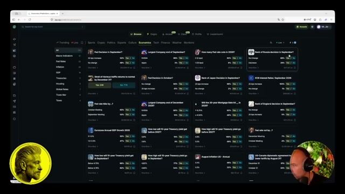Open settings gear next to Rewards
The height and width of the screenshot is (194, 345).
[x=312, y=27]
